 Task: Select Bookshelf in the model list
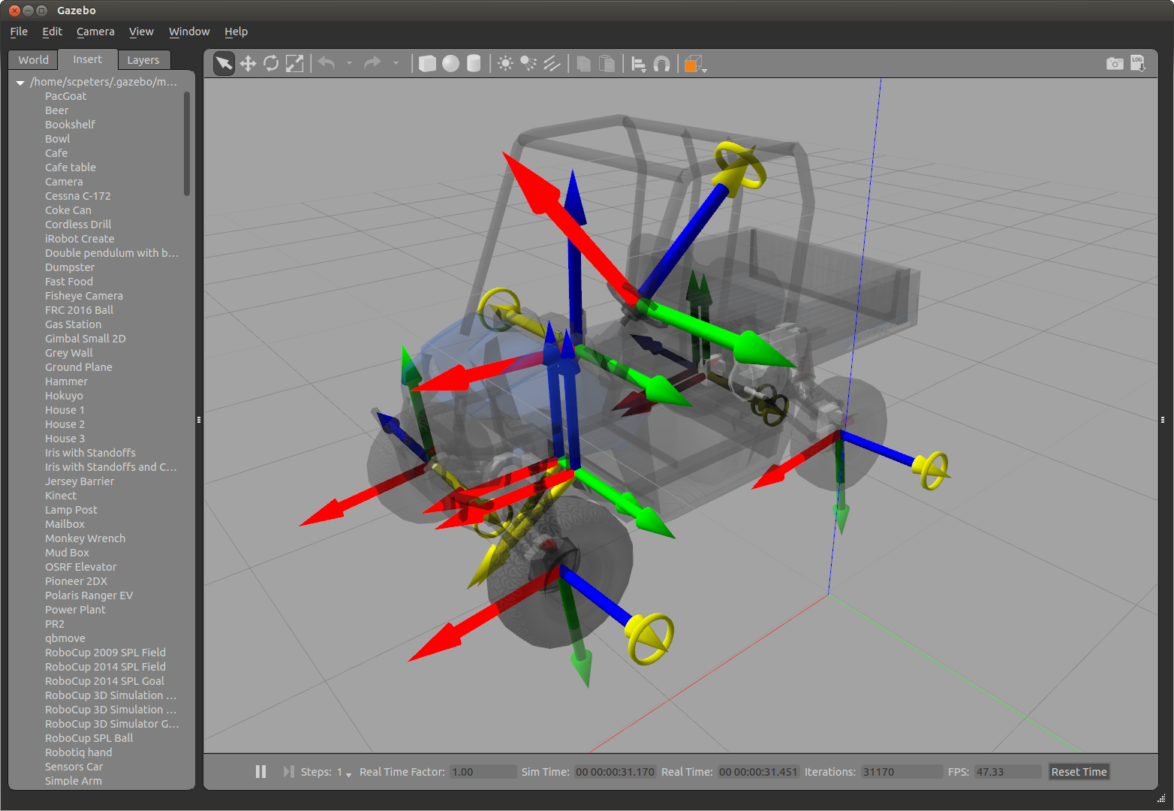point(70,125)
